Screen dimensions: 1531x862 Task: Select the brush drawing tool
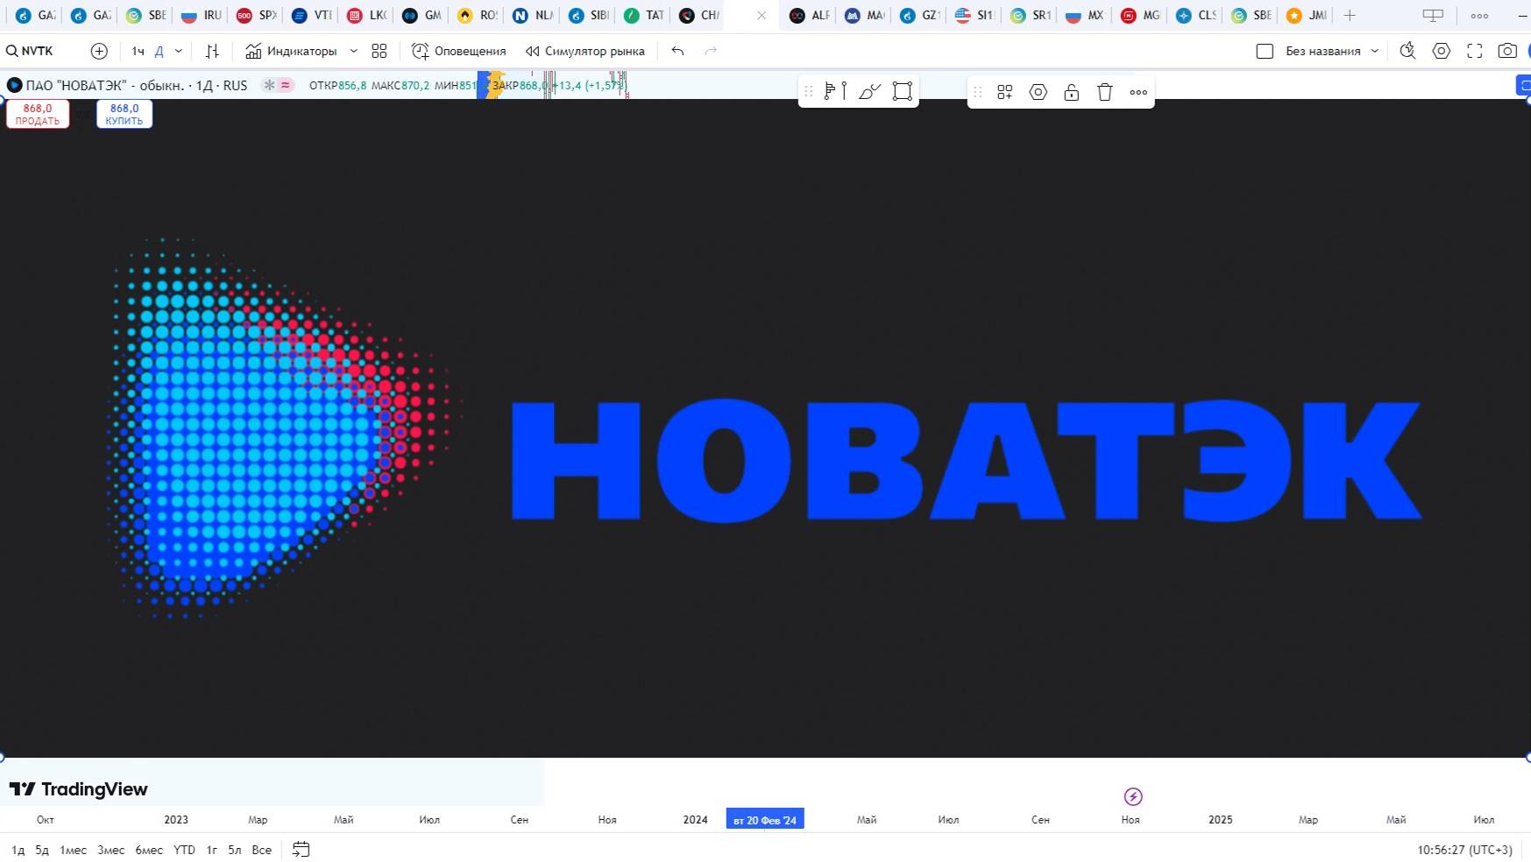[869, 91]
